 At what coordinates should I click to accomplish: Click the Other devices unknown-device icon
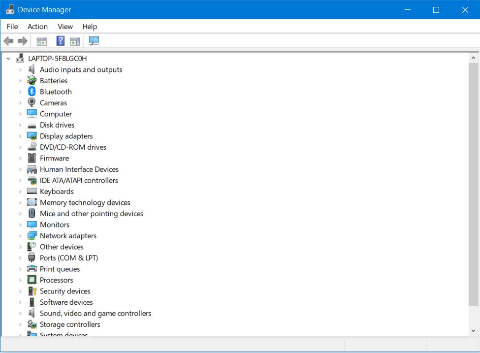tap(32, 247)
